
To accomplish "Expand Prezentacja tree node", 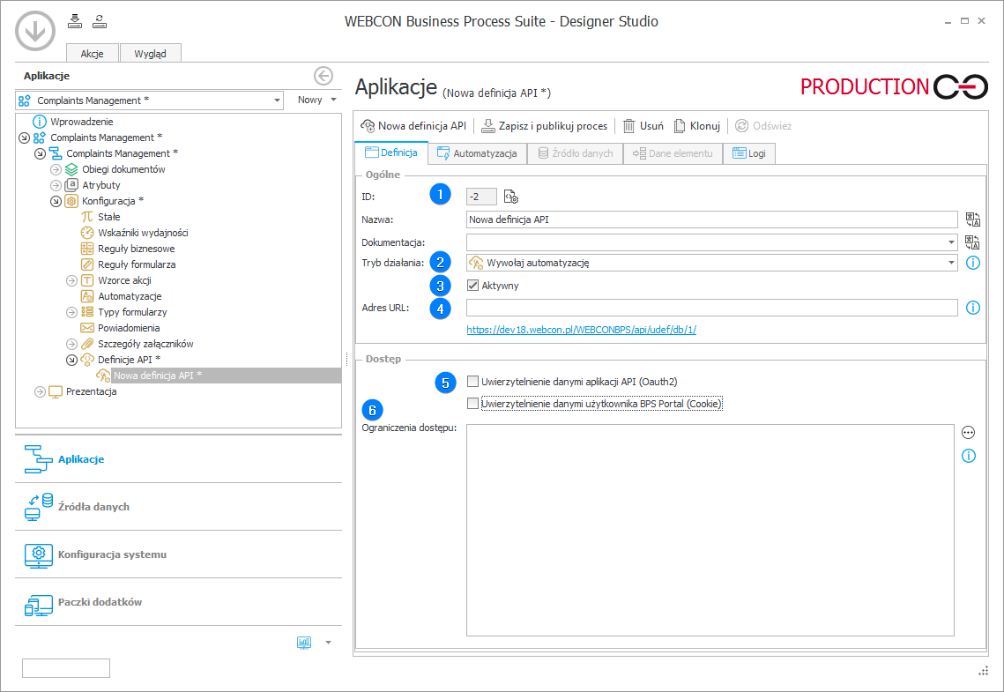I will (40, 391).
